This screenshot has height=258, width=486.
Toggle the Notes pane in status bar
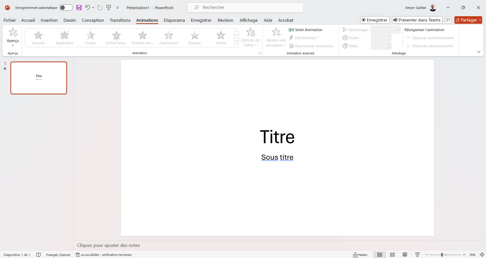tap(360, 255)
